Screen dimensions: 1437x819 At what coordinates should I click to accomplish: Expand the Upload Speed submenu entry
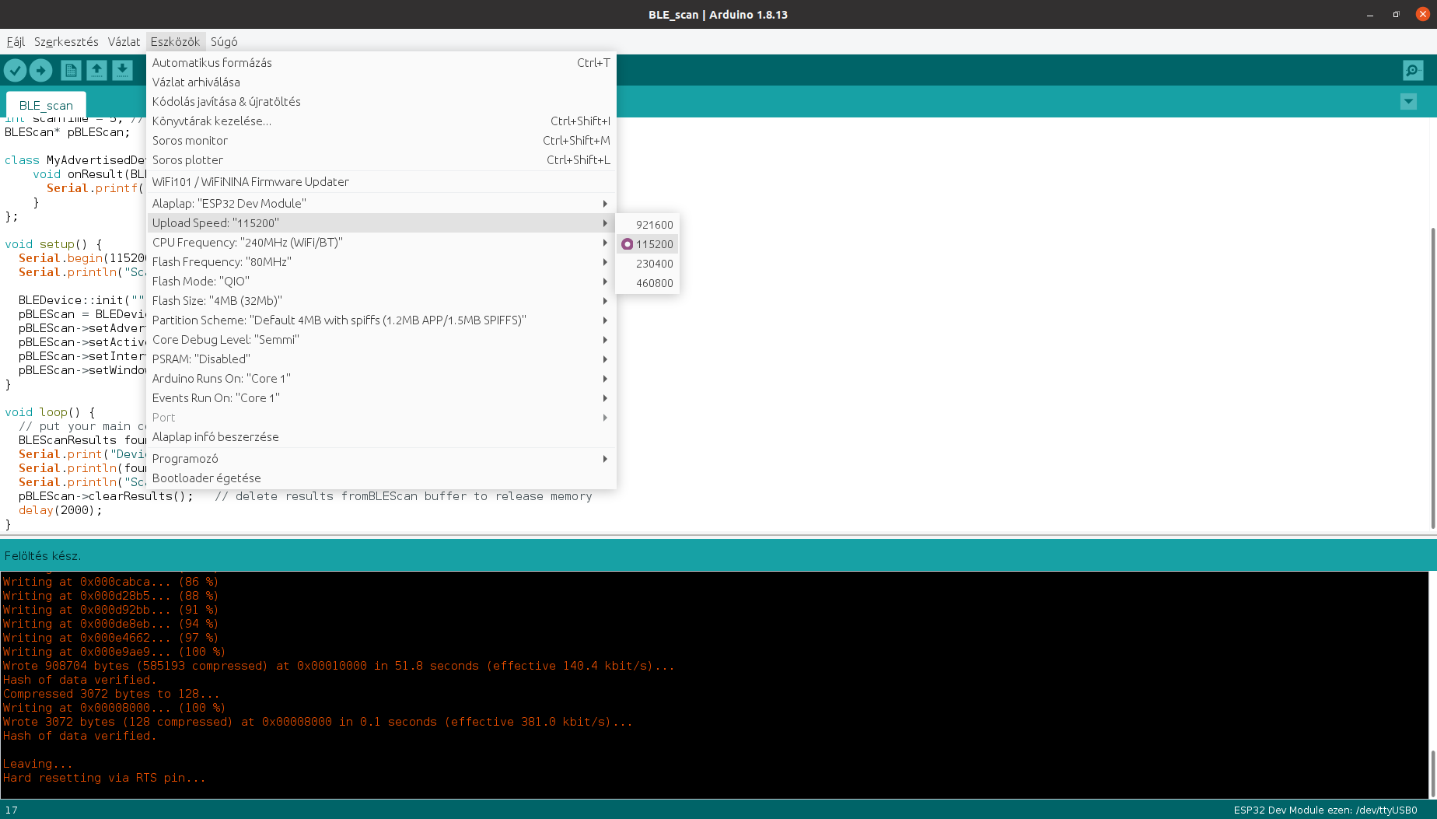[381, 223]
